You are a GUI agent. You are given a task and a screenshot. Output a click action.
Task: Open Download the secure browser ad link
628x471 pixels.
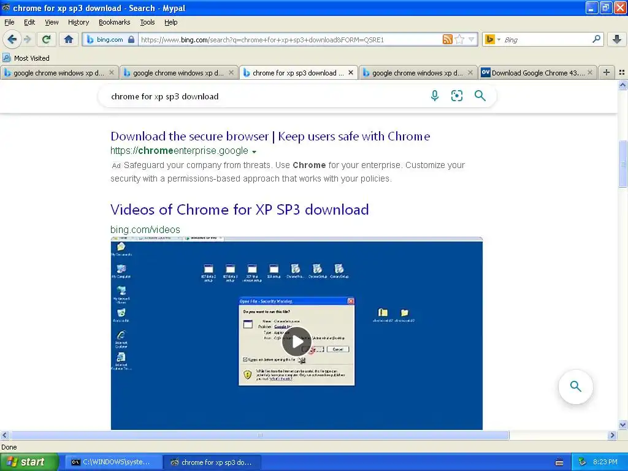270,136
